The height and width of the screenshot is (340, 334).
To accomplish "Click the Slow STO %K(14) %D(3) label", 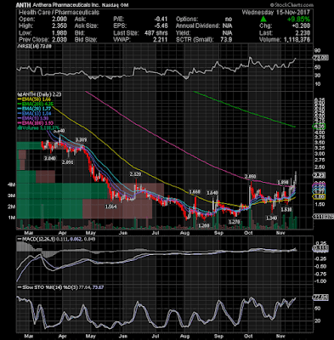I will point(60,287).
